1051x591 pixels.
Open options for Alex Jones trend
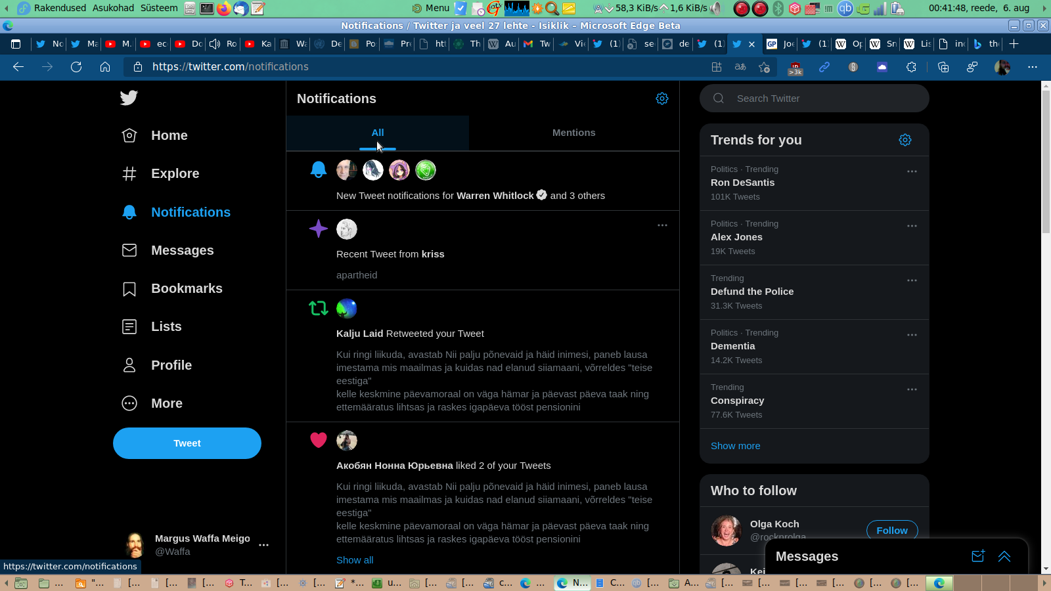click(x=912, y=226)
